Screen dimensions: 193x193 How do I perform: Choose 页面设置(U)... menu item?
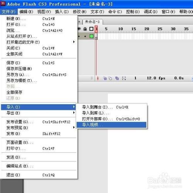(39, 143)
